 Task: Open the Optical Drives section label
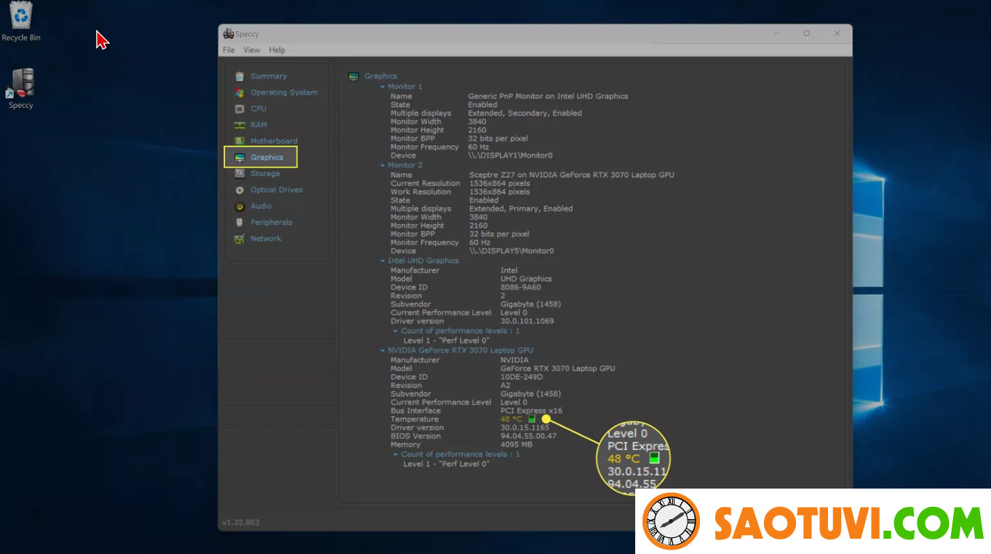276,190
